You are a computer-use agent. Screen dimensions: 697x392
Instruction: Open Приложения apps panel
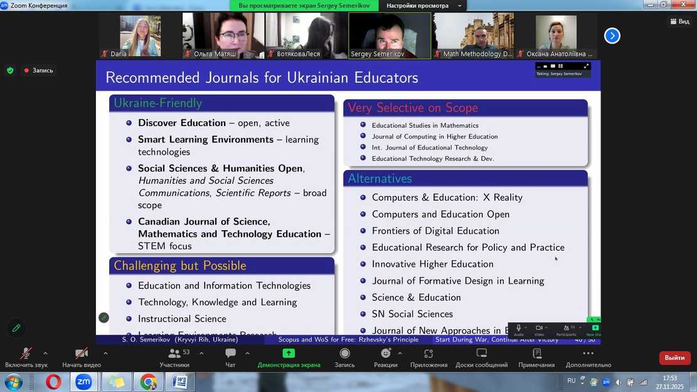(428, 354)
